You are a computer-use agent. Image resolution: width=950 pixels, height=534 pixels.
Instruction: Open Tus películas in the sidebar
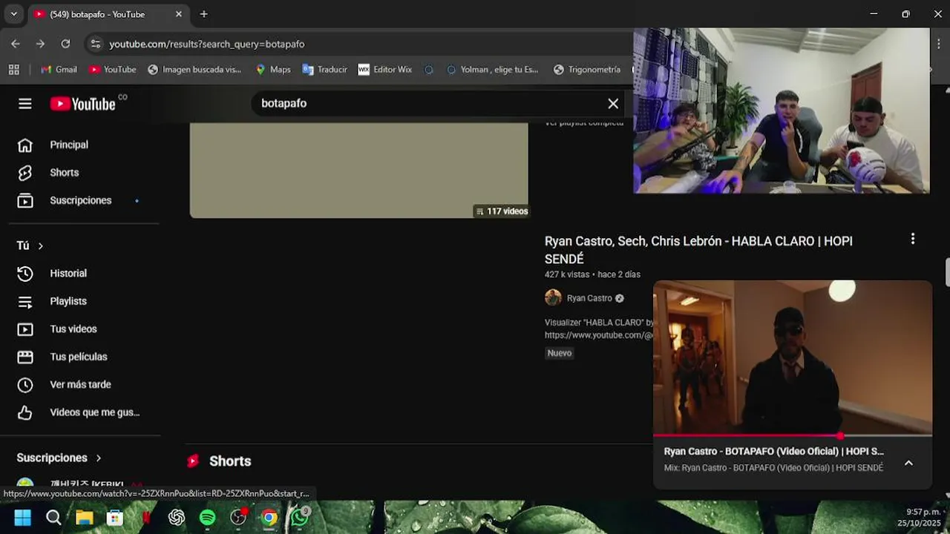80,357
